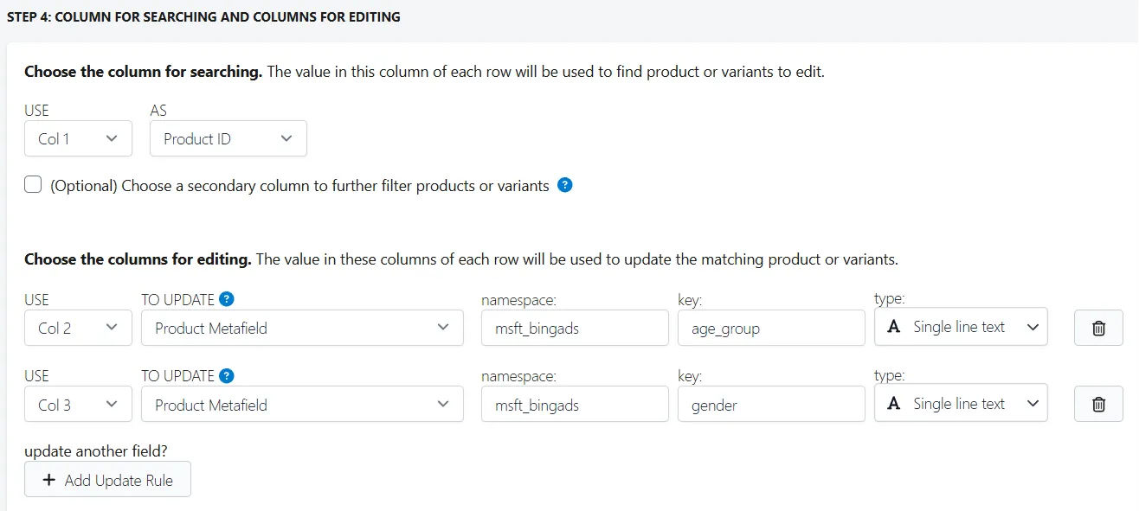
Task: Expand the Col 3 column selector
Action: 78,404
